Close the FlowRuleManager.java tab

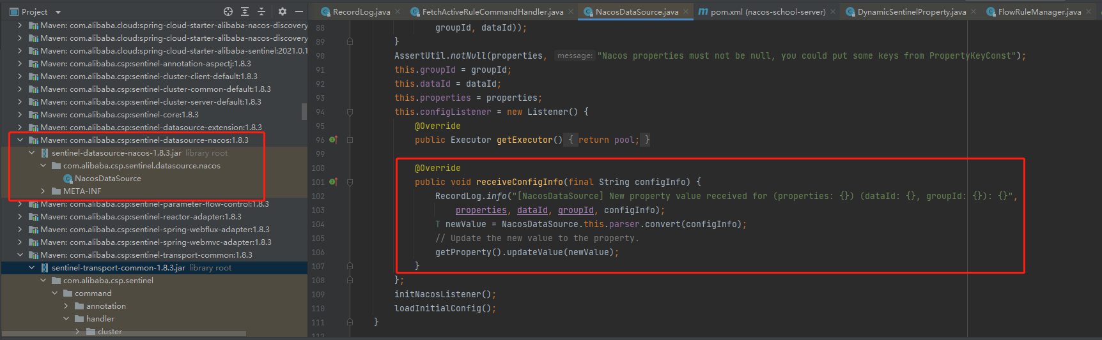pyautogui.click(x=1089, y=11)
